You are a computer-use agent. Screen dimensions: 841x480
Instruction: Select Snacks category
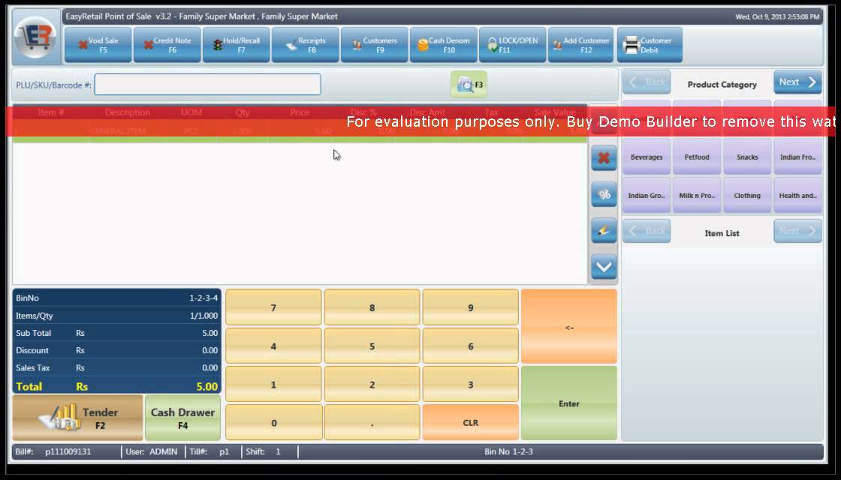[x=747, y=157]
